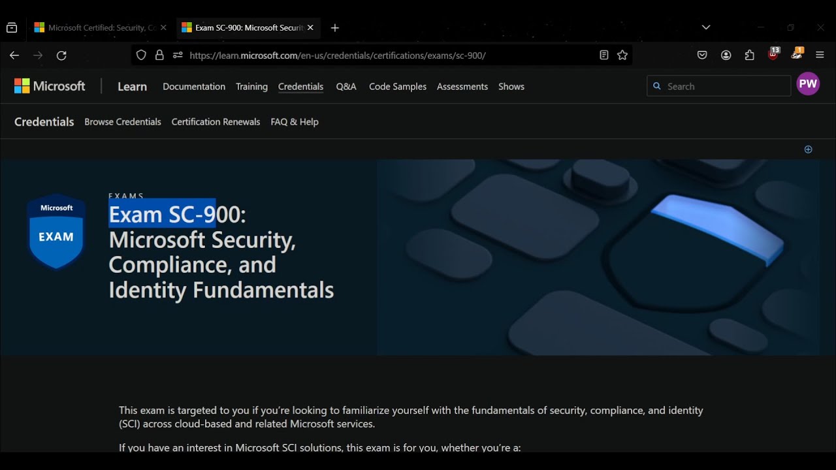Open Certification Renewals link
Screen dimensions: 836x470
click(x=216, y=122)
